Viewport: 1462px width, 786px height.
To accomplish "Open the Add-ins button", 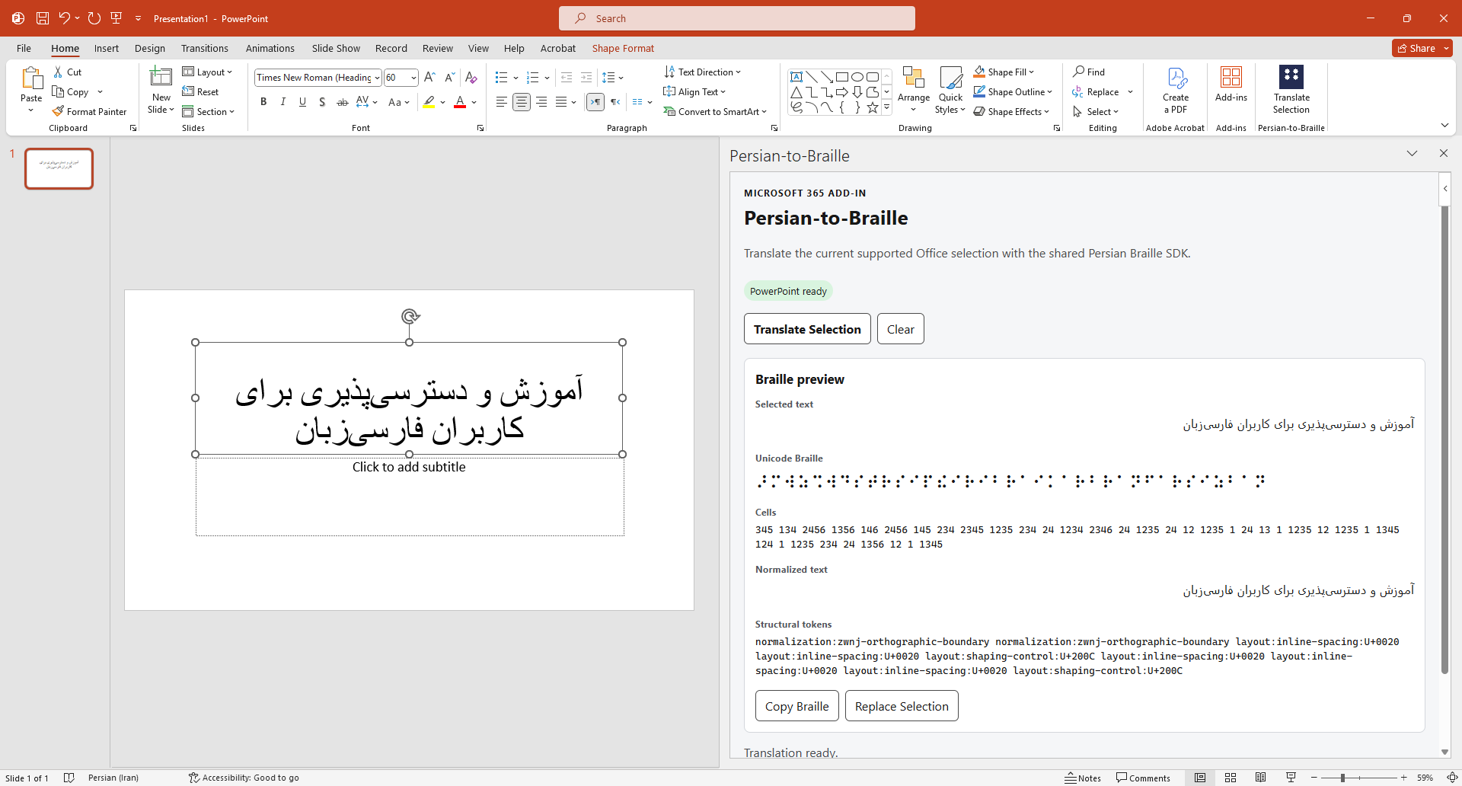I will pyautogui.click(x=1231, y=85).
